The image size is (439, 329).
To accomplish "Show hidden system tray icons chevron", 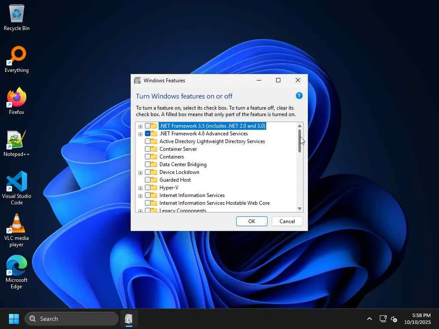I will (370, 319).
